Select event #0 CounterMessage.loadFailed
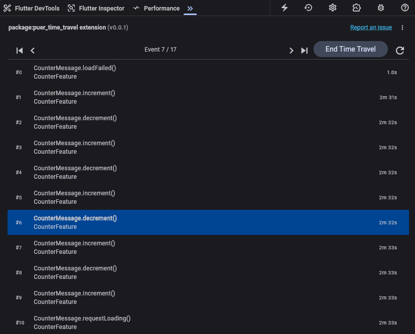This screenshot has height=334, width=415. click(x=207, y=72)
